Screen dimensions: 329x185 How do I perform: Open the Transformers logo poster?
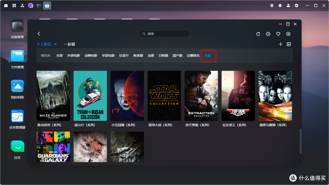[127, 147]
